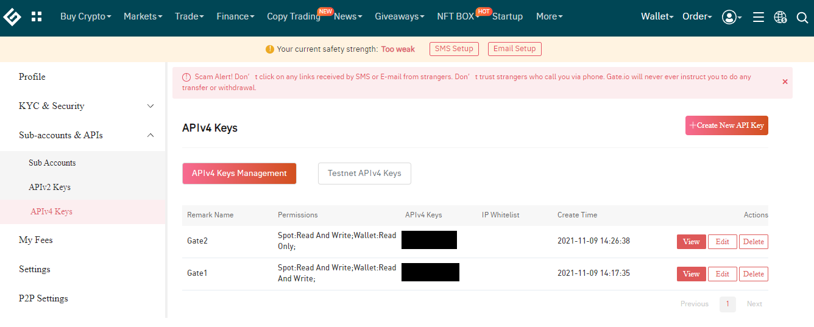
Task: Click the search magnifier icon
Action: (802, 17)
